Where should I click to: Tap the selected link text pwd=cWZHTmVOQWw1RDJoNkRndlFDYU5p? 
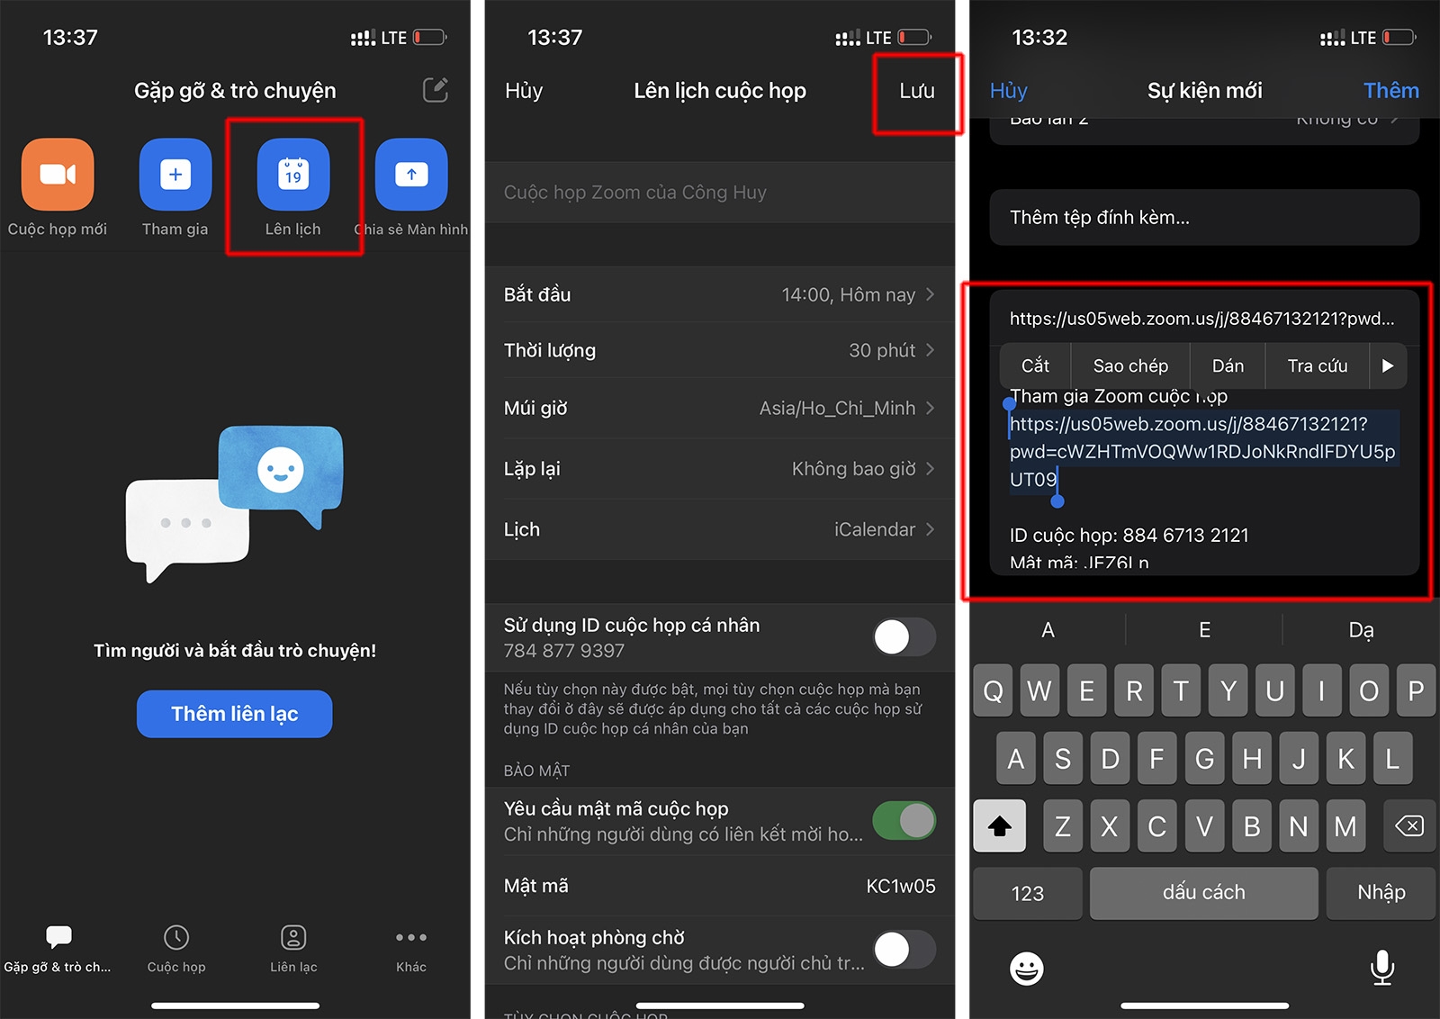(1202, 452)
